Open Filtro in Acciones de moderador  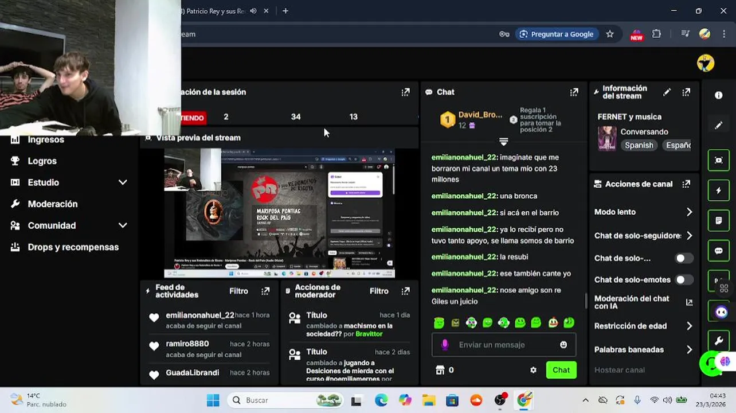tap(379, 291)
